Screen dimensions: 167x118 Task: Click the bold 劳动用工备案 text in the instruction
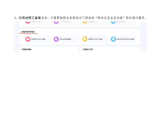click(x=31, y=18)
